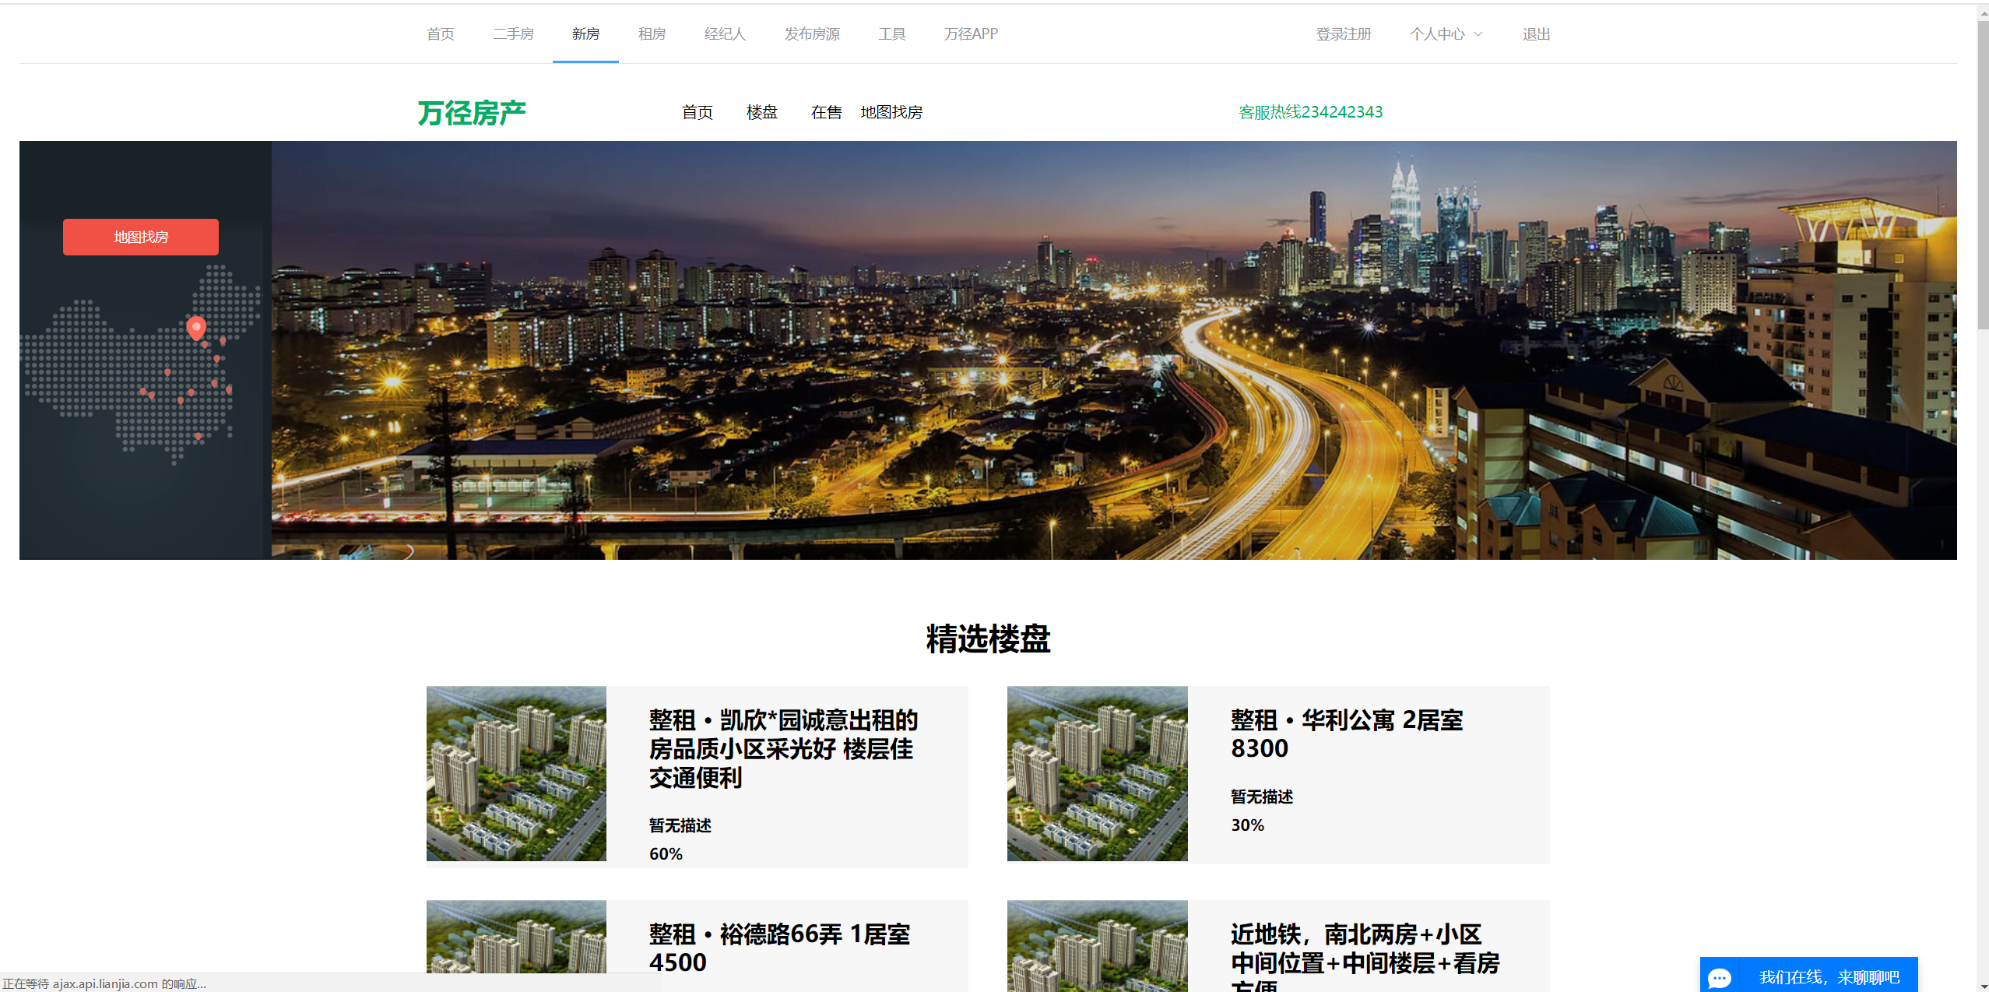
Task: Click the 精选楼盘 heading
Action: pos(988,638)
